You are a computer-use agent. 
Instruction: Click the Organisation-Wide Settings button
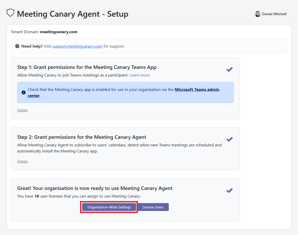pos(109,207)
